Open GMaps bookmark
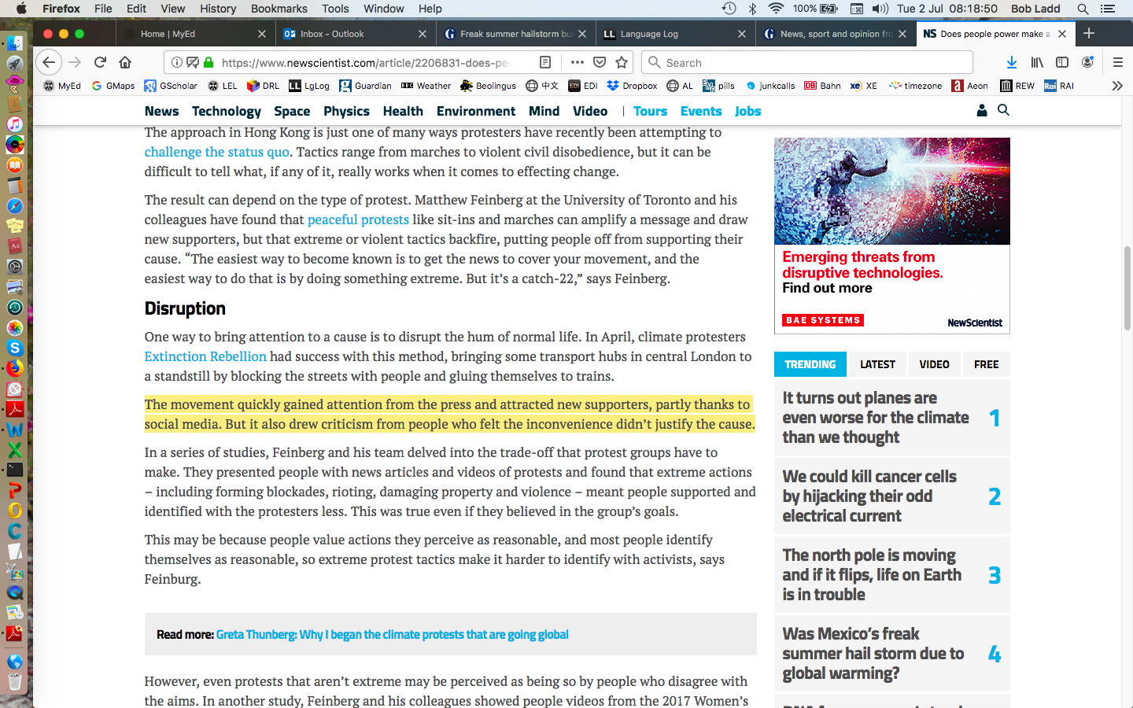This screenshot has height=708, width=1133. [x=113, y=86]
